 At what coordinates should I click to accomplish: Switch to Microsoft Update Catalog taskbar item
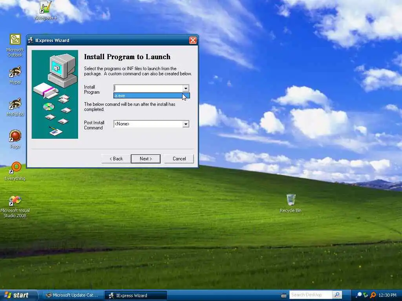(72, 296)
